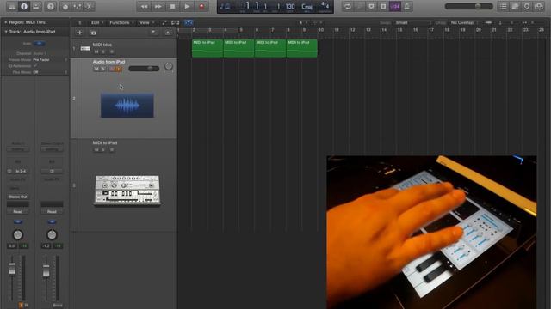The height and width of the screenshot is (309, 551).
Task: Expand the Region: MIDI Thru disclosure triangle
Action: (6, 22)
